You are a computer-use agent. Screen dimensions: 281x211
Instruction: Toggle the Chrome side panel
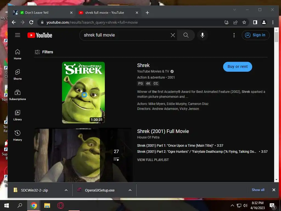click(x=255, y=23)
